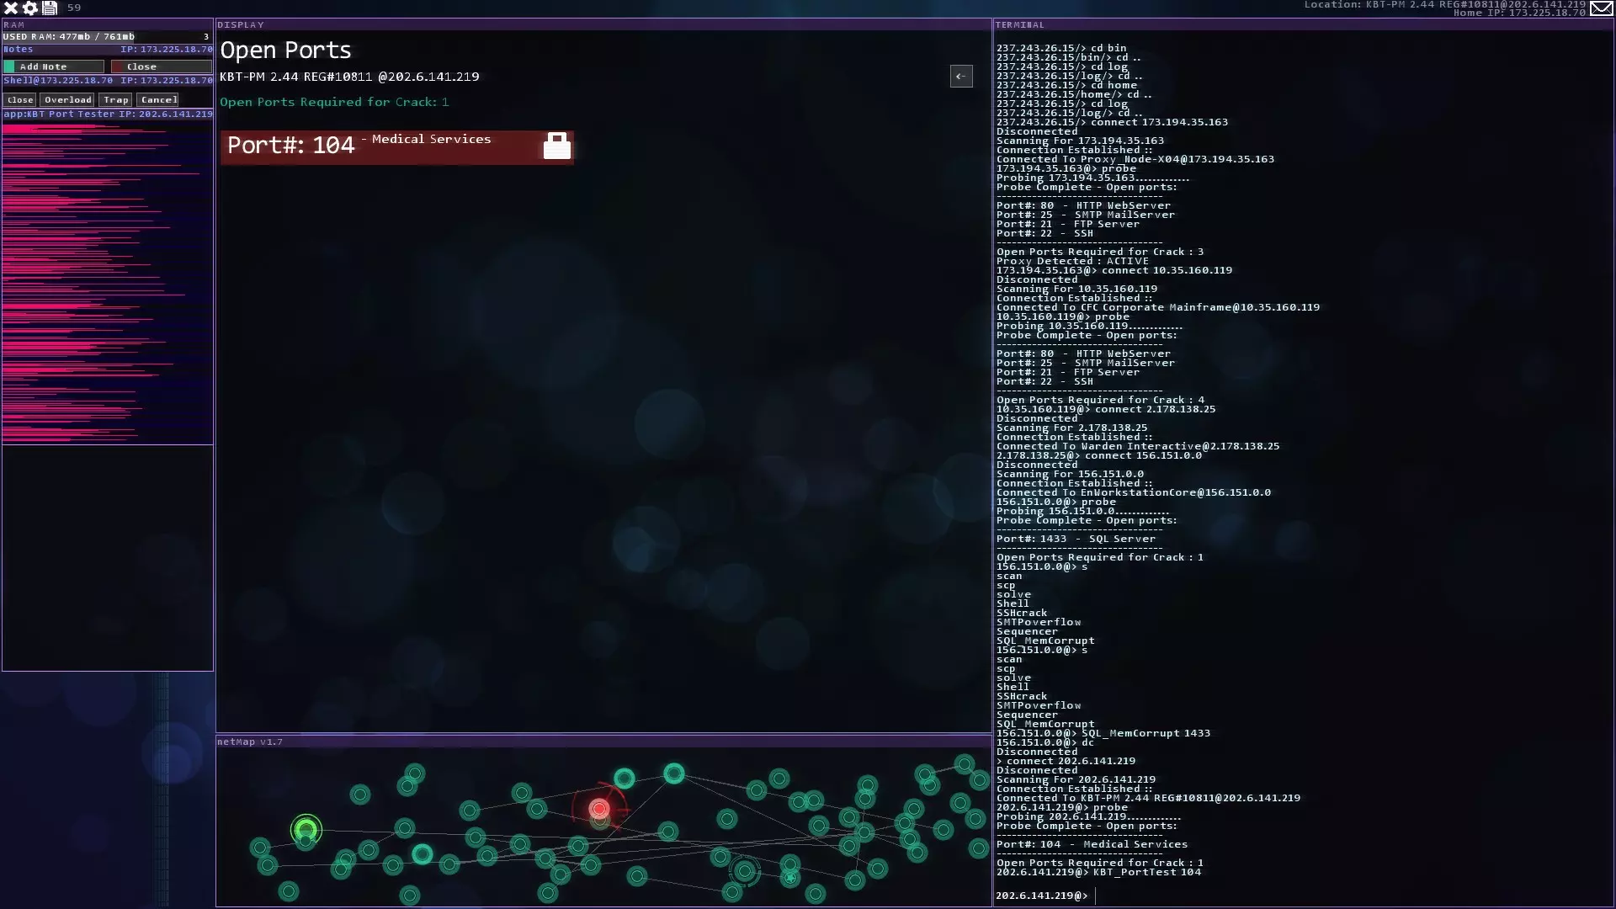Click the bright node at netMap top center
The width and height of the screenshot is (1616, 909).
click(x=673, y=773)
